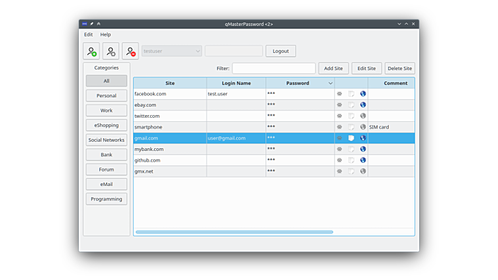Expand window menu from title bar icon
Screen dimensions: 498x280
coord(85,24)
